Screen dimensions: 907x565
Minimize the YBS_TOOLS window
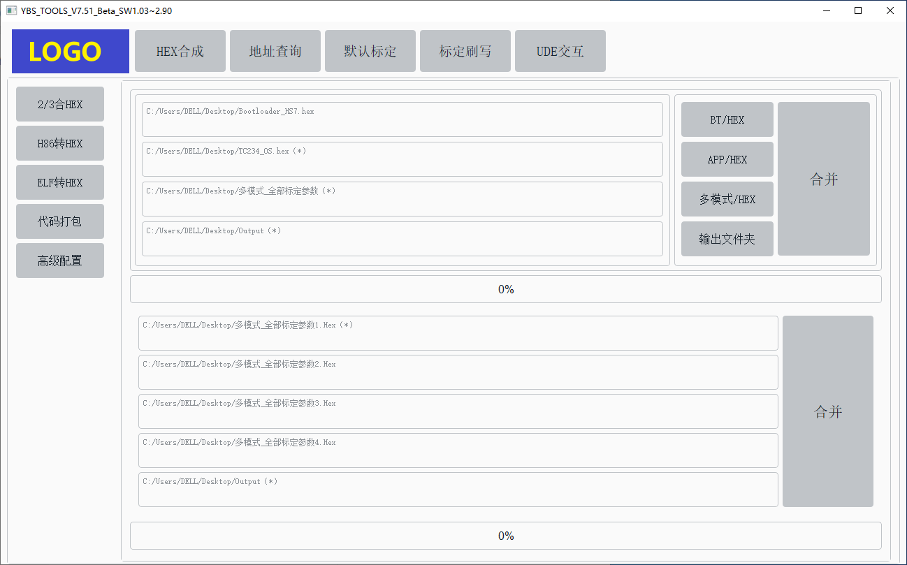coord(827,10)
